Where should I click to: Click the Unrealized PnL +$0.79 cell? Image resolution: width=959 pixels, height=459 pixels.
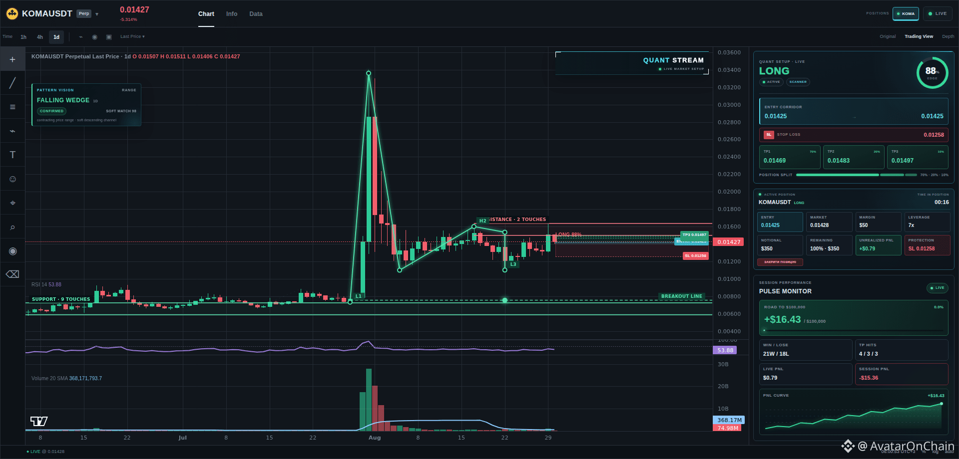coord(878,245)
